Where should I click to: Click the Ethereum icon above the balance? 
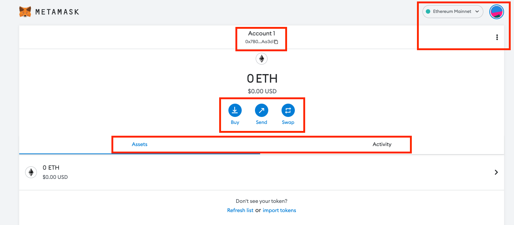tap(262, 59)
